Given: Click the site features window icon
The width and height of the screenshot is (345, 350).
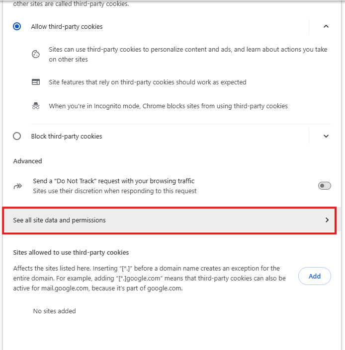Looking at the screenshot, I should [x=36, y=82].
